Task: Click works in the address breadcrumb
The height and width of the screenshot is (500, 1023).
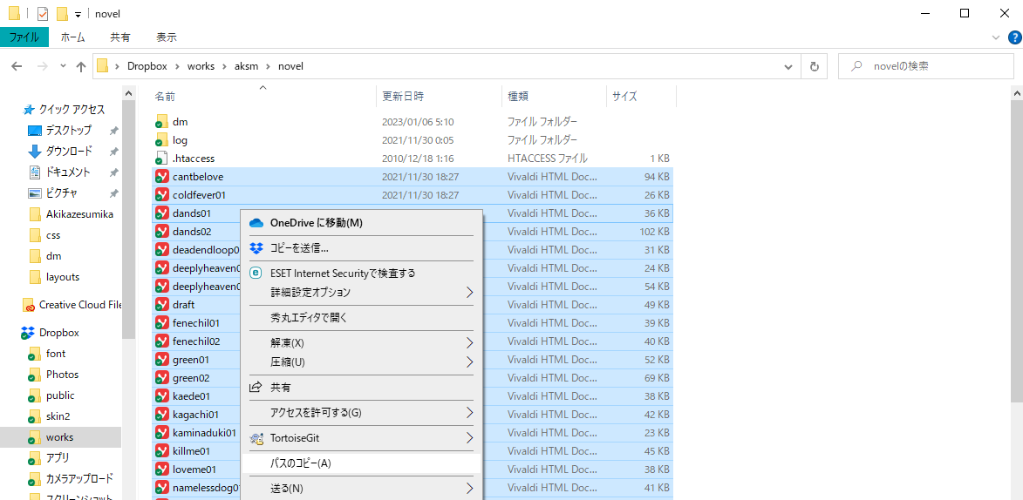Action: pyautogui.click(x=201, y=66)
